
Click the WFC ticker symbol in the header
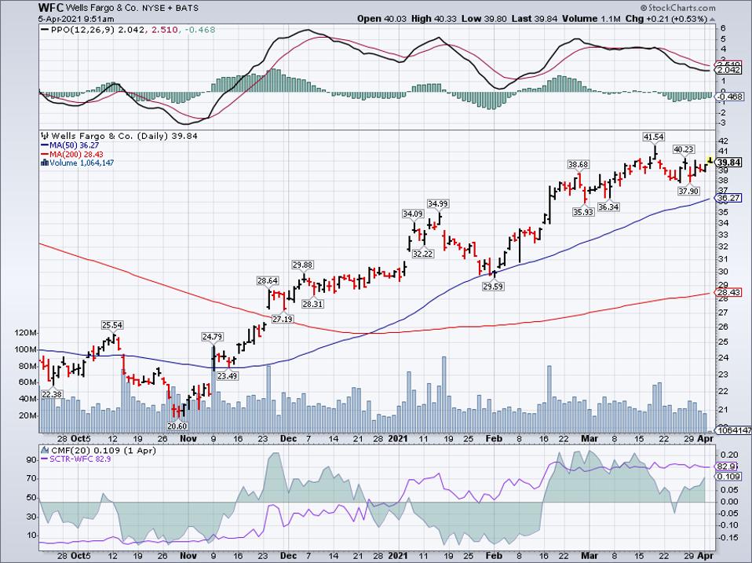51,8
